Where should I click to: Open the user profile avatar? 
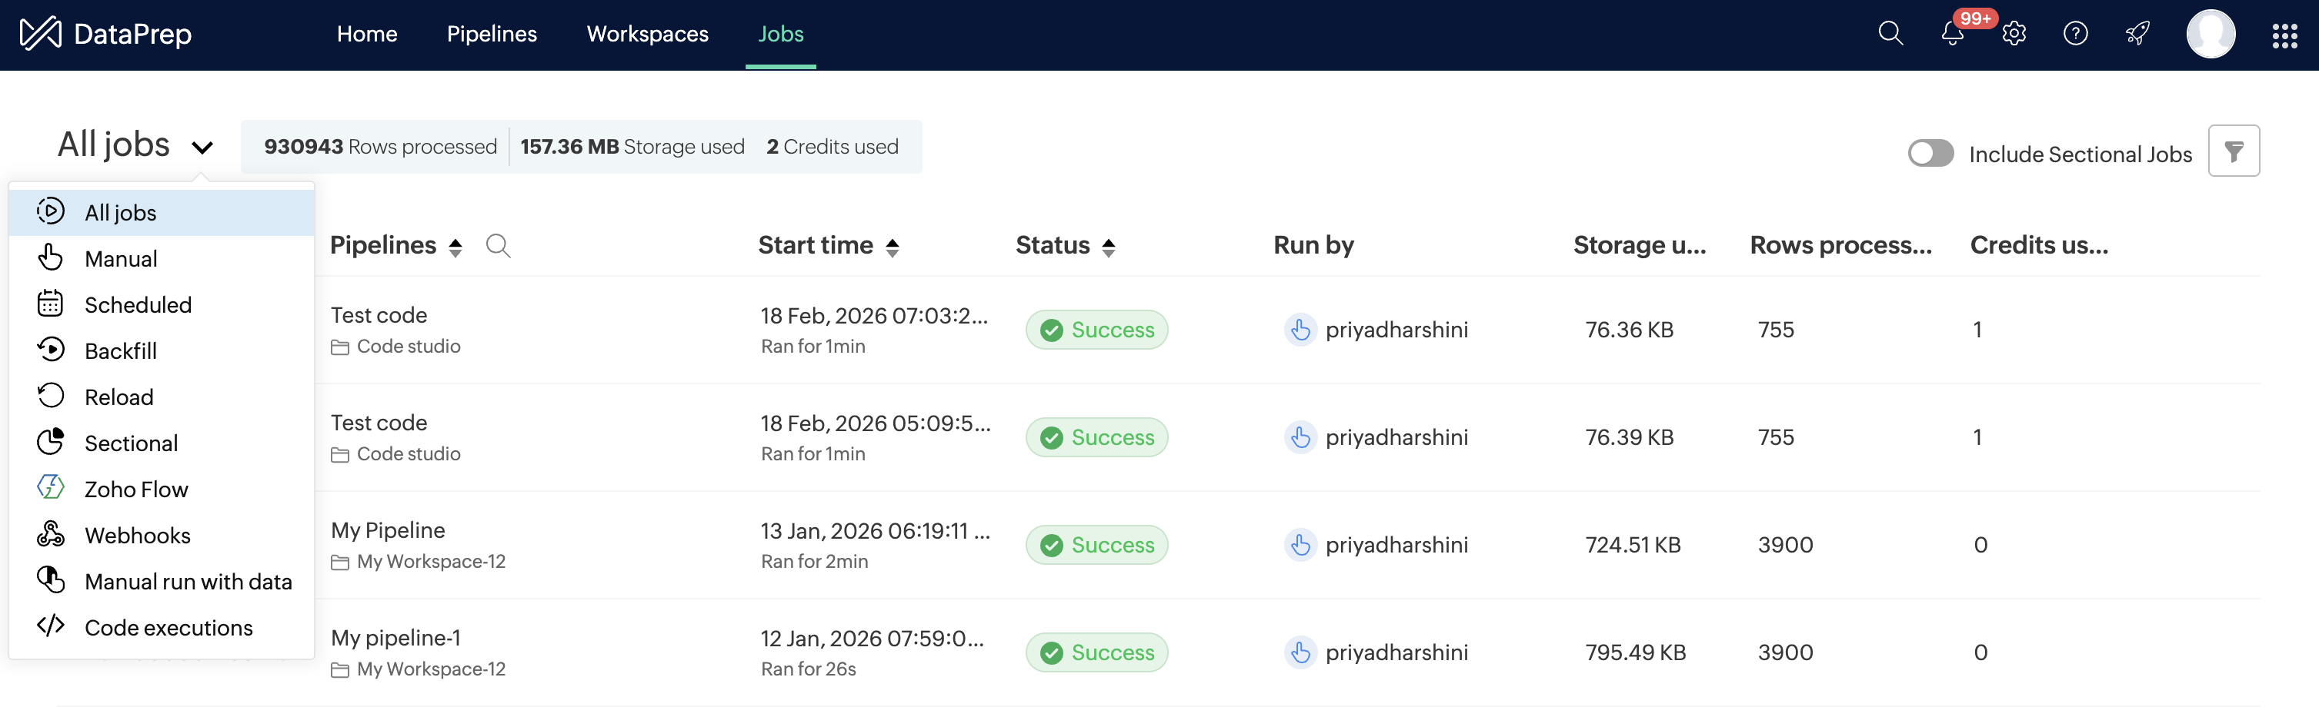pos(2210,34)
